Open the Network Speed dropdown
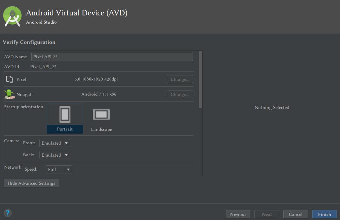The width and height of the screenshot is (340, 220). tap(58, 169)
